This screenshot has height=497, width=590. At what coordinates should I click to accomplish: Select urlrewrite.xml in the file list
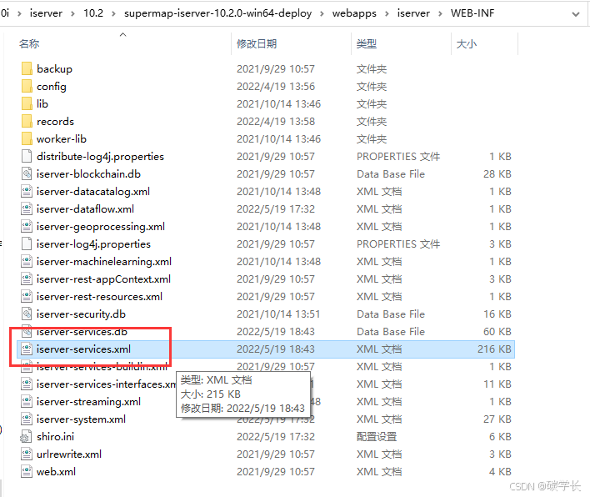69,454
